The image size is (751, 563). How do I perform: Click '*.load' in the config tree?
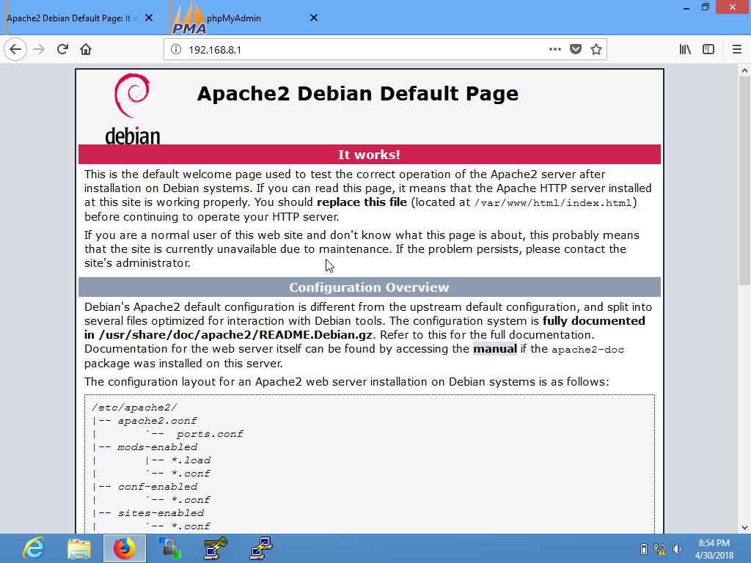pyautogui.click(x=191, y=460)
